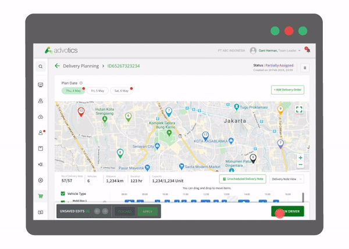Select the Sat, 6 May date tab
349x249 pixels.
point(121,91)
